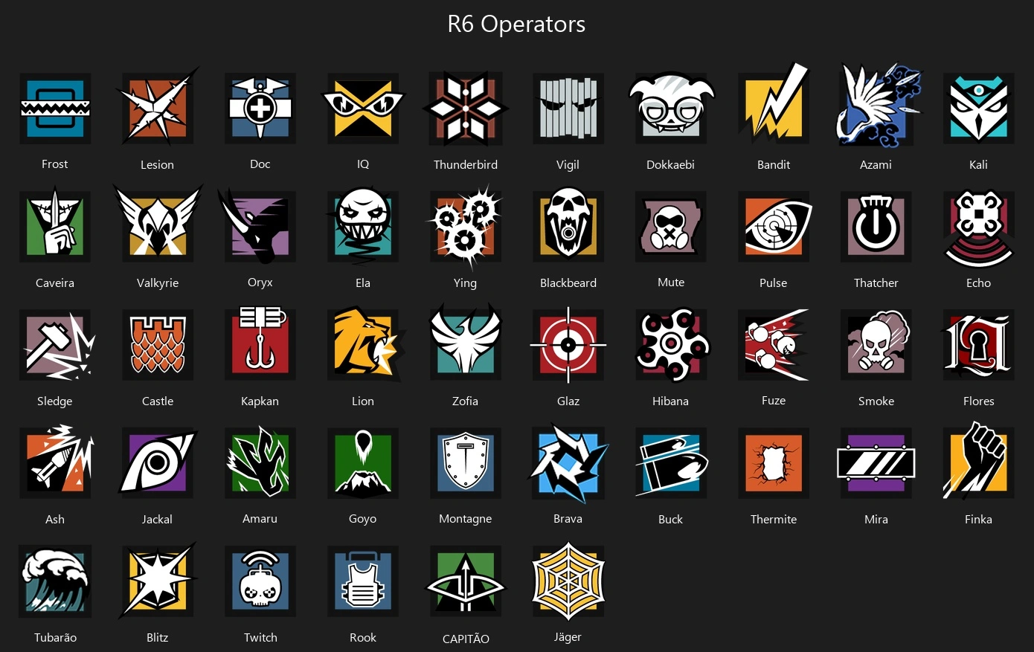Select the Kapkan hook icon
1034x652 pixels.
click(x=260, y=344)
